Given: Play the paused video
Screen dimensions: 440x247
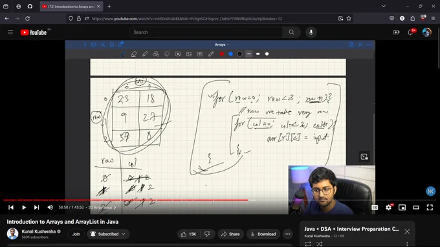Looking at the screenshot, I should (x=24, y=208).
